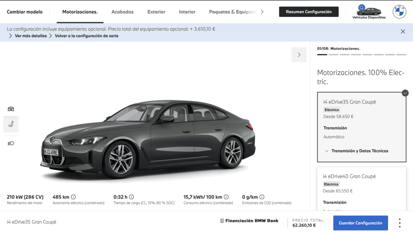Click 'Desde 58.650 €' price text

(338, 116)
